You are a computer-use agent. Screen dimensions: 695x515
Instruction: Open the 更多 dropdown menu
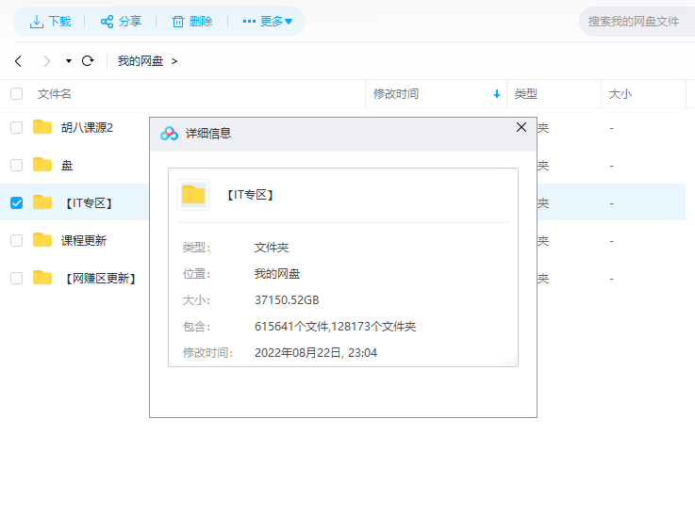point(269,21)
